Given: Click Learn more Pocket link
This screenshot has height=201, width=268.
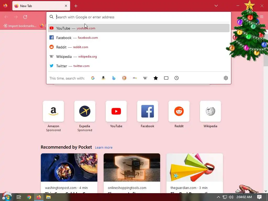Looking at the screenshot, I should point(104,148).
